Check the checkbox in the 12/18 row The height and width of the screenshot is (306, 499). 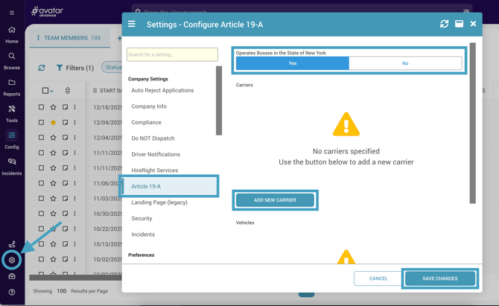coord(42,107)
